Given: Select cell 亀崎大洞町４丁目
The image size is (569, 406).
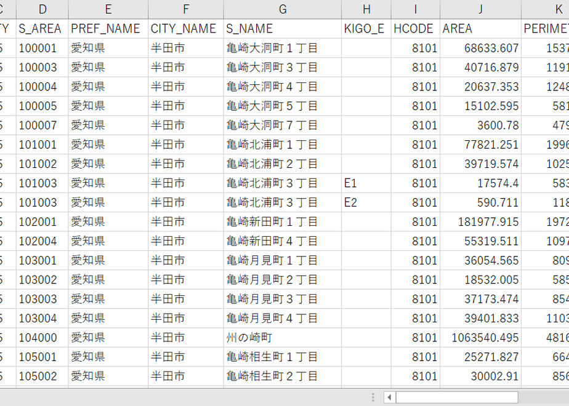Looking at the screenshot, I should pos(282,87).
